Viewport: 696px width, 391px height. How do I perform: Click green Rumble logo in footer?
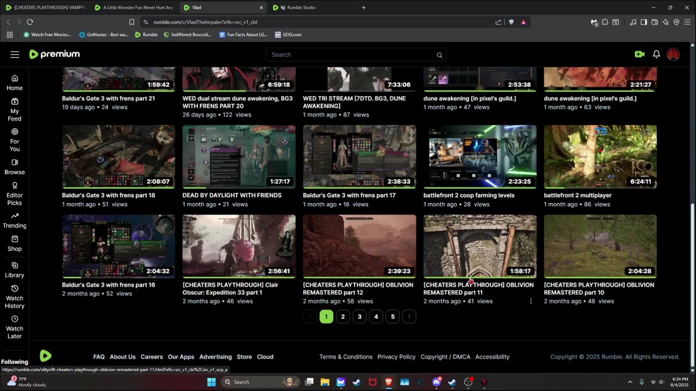point(46,356)
